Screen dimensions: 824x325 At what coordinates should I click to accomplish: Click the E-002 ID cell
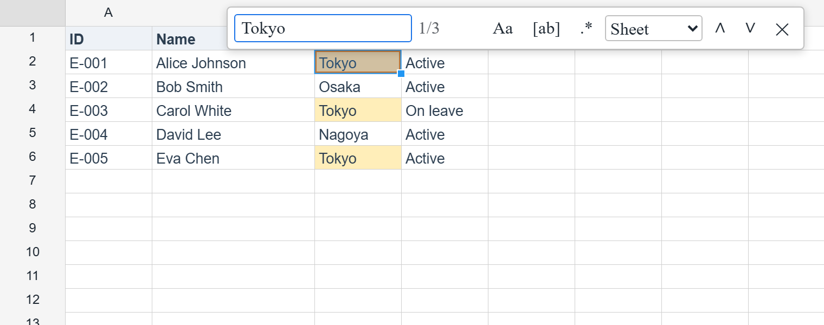[108, 86]
